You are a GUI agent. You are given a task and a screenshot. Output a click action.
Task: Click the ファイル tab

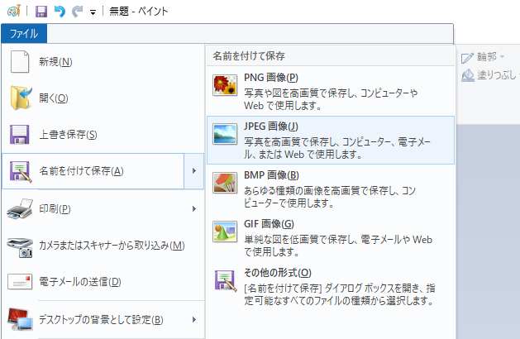[x=24, y=34]
